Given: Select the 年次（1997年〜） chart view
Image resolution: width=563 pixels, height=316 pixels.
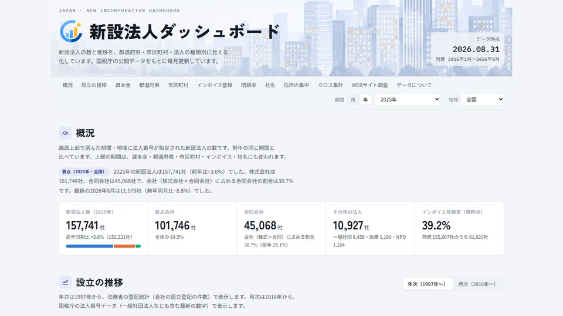Looking at the screenshot, I should (428, 284).
